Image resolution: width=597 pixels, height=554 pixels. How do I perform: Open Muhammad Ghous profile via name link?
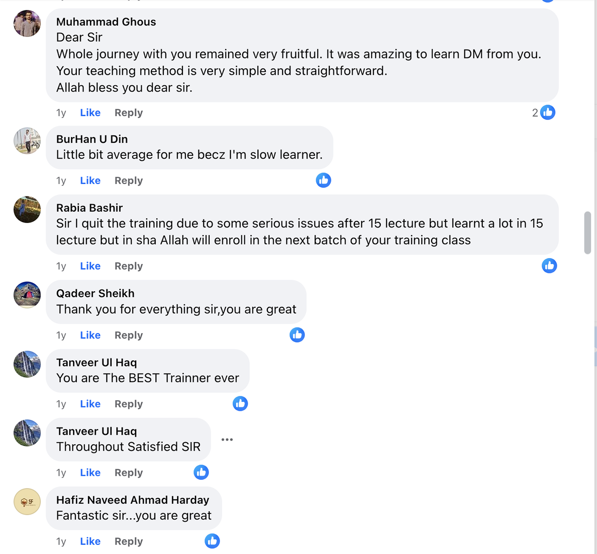106,22
